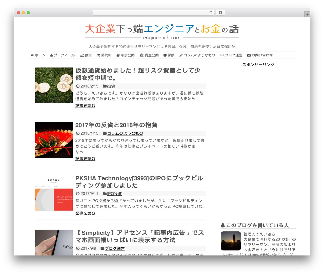
Task: Click the macOS yellow minimize button
Action: 23,13
